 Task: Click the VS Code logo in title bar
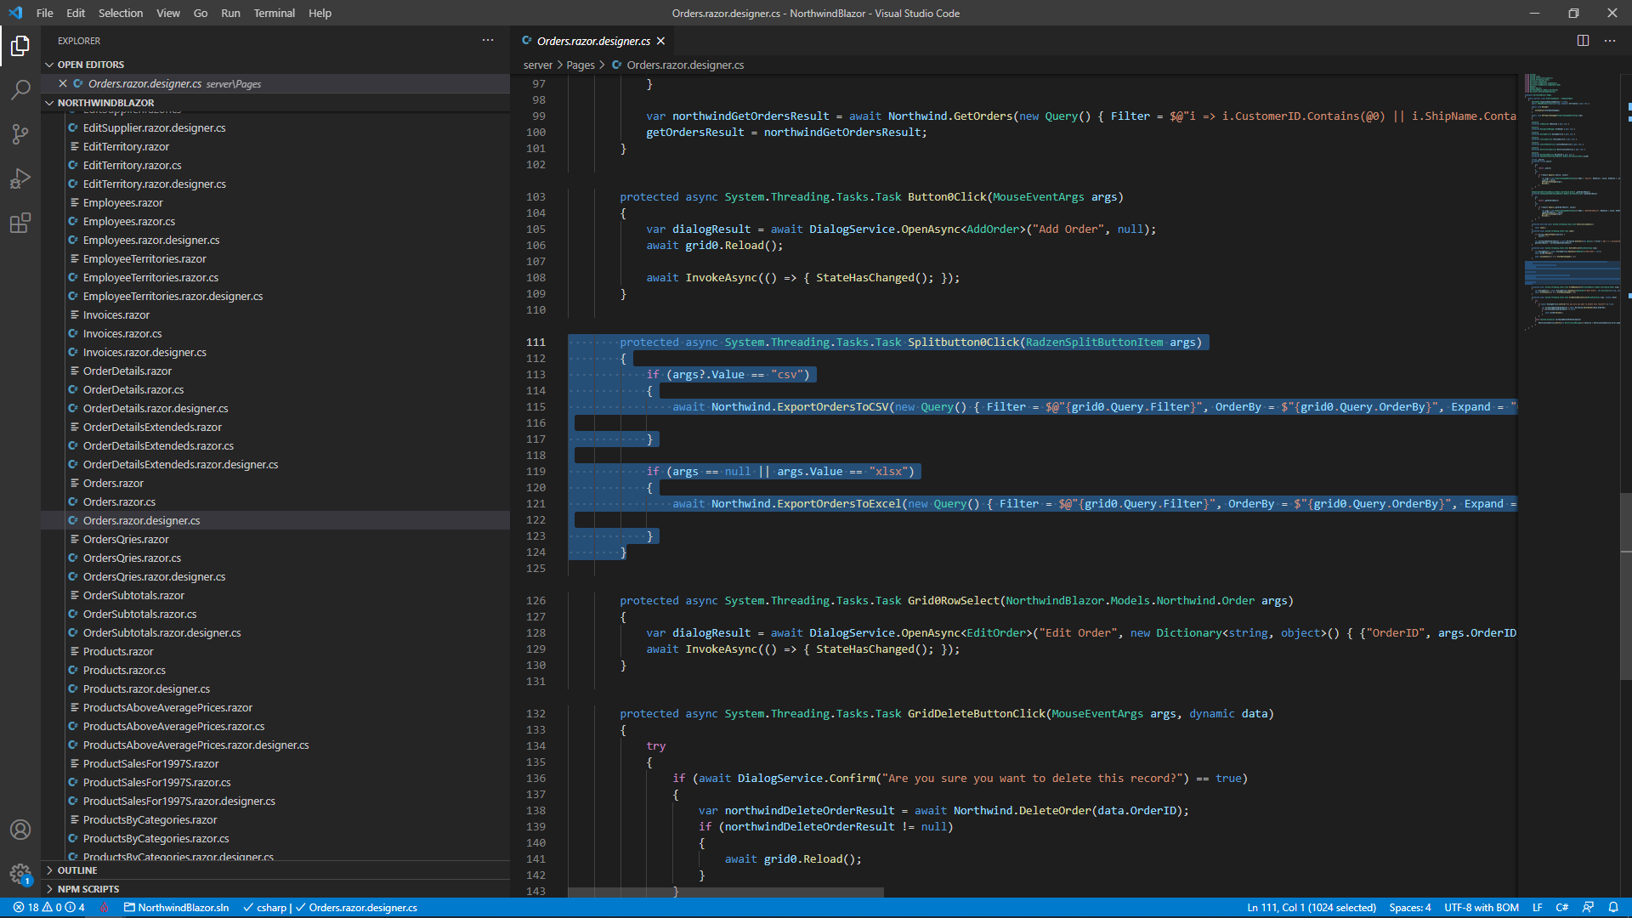(15, 13)
